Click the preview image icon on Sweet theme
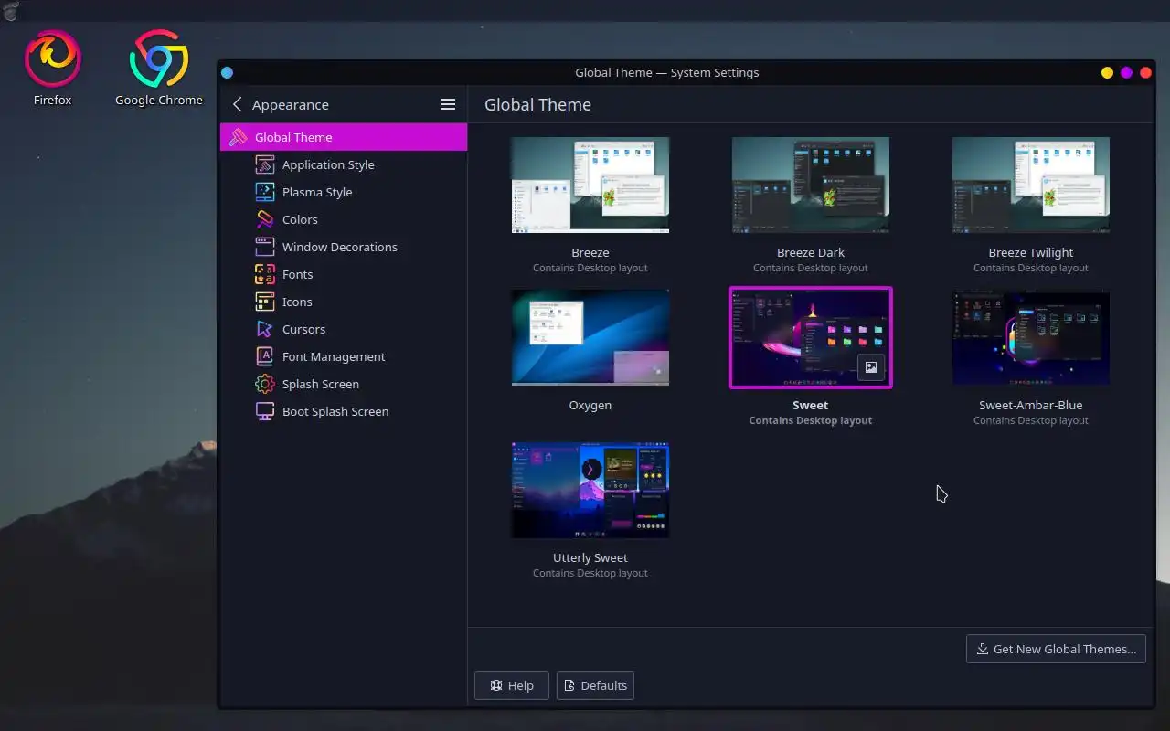Image resolution: width=1170 pixels, height=731 pixels. (x=871, y=367)
